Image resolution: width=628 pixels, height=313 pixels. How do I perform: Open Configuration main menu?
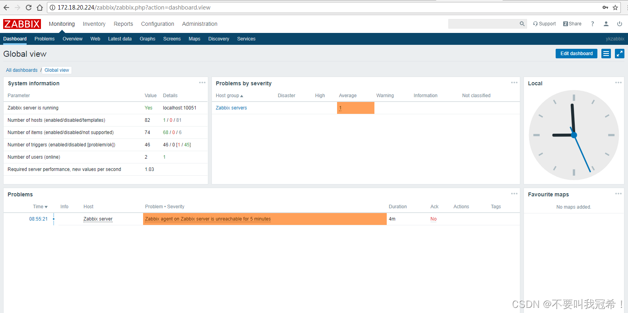157,24
